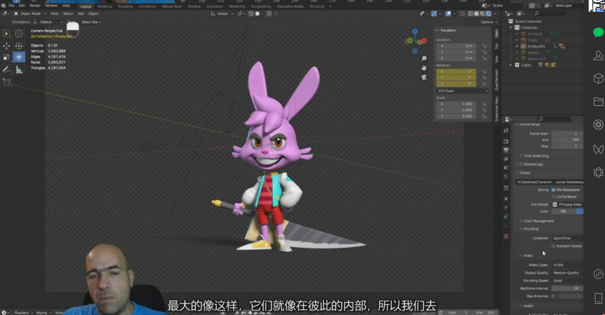This screenshot has height=315, width=605.
Task: Switch to rendered viewport shading
Action: (489, 13)
